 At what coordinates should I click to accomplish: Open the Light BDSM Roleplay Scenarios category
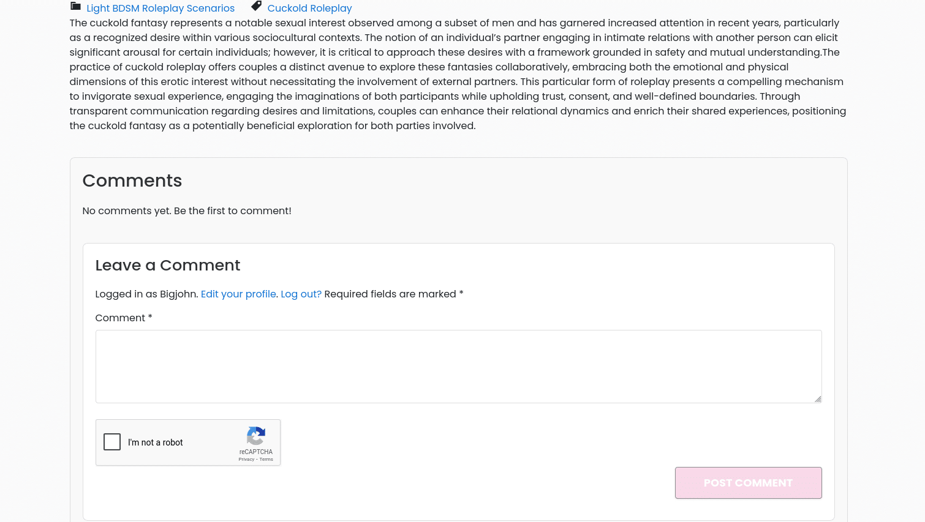pyautogui.click(x=160, y=8)
